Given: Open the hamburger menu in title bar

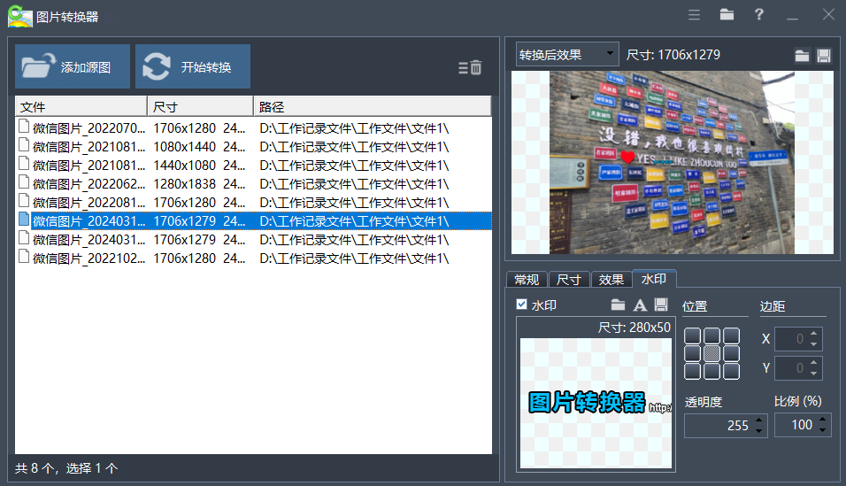Looking at the screenshot, I should 695,15.
